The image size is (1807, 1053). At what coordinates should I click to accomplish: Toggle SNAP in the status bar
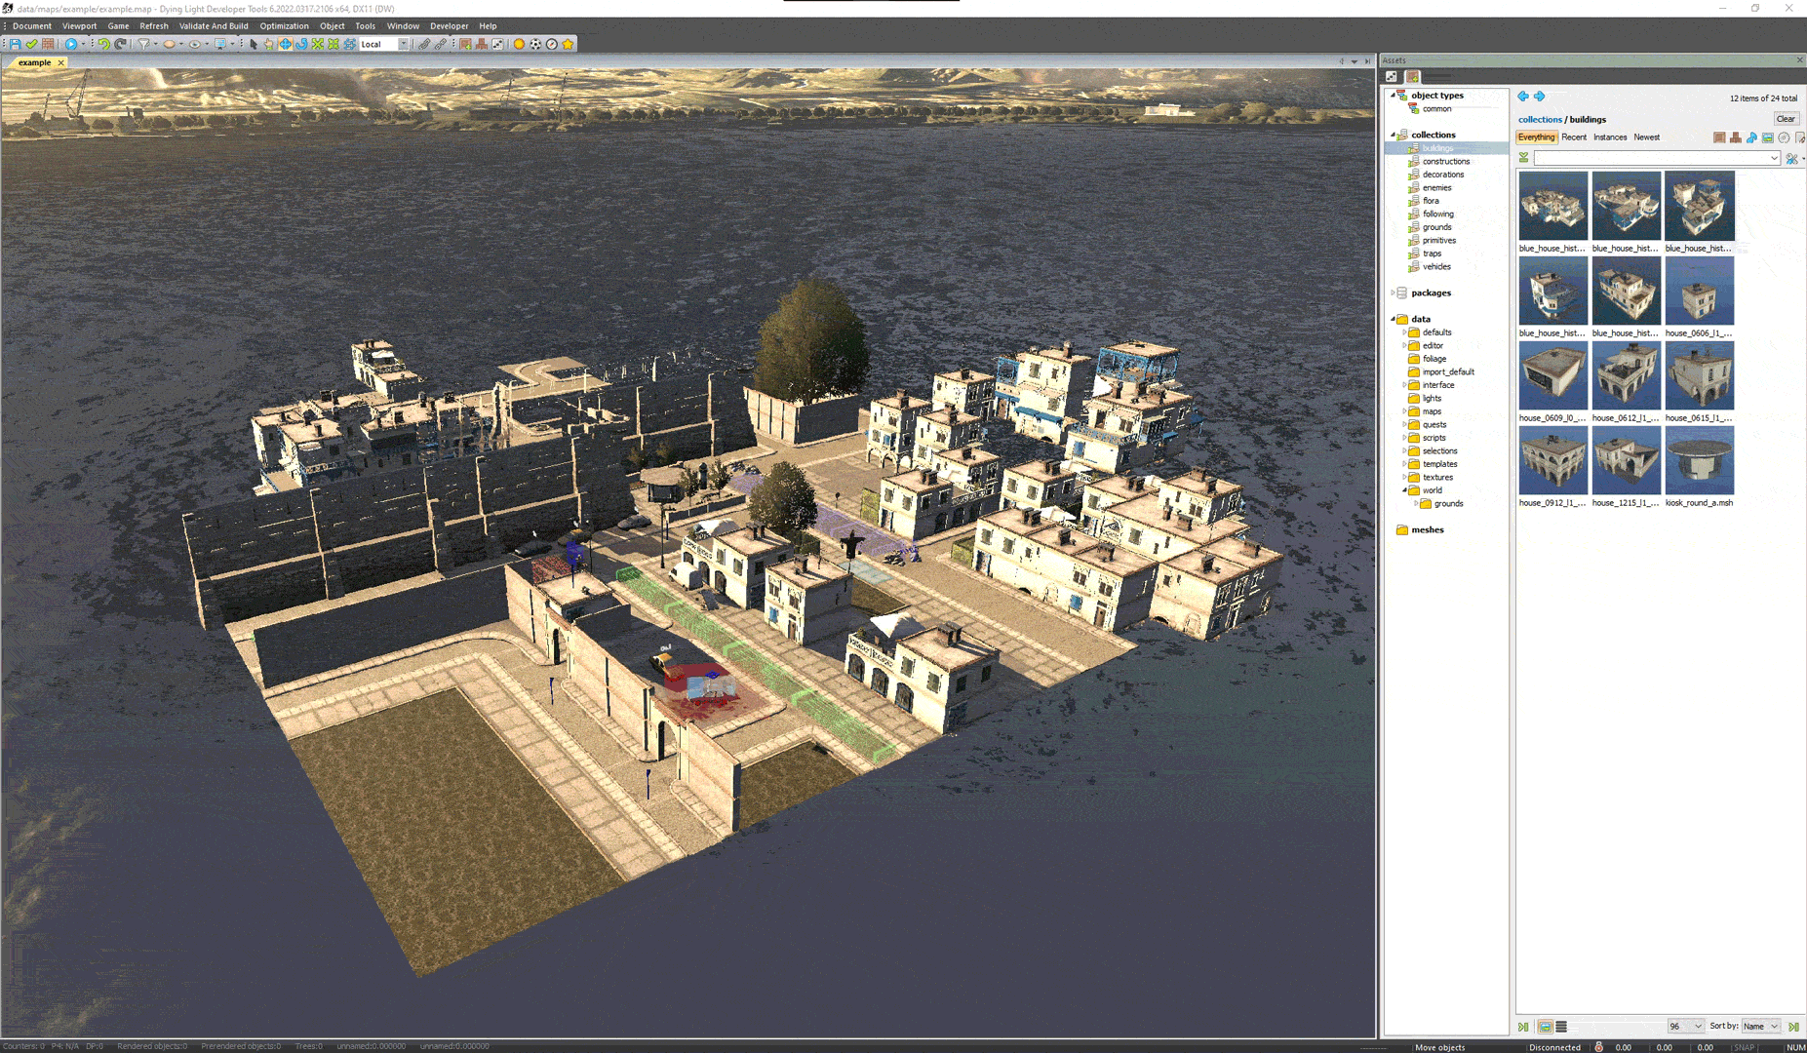point(1745,1047)
